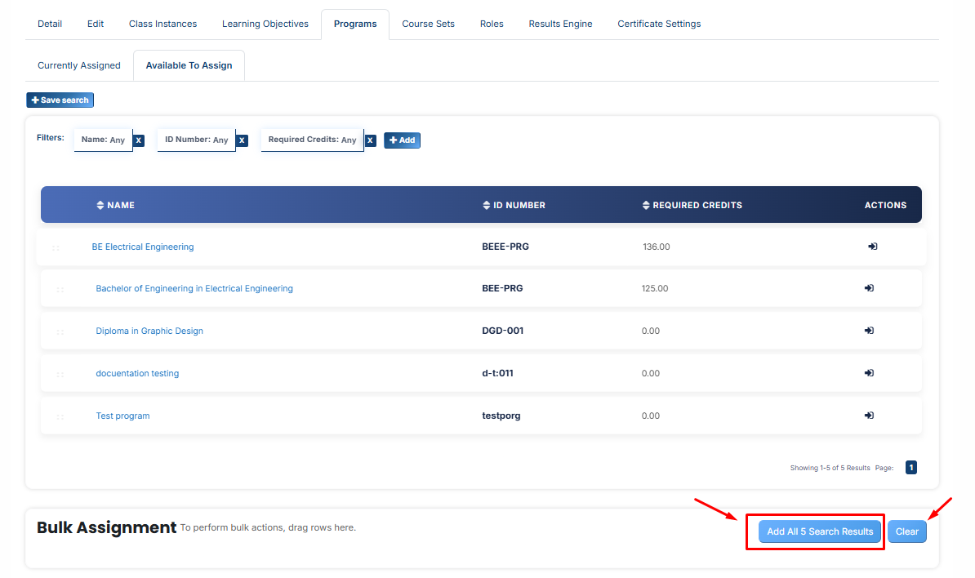Open the Name: Any filter
The height and width of the screenshot is (578, 975).
(x=103, y=140)
